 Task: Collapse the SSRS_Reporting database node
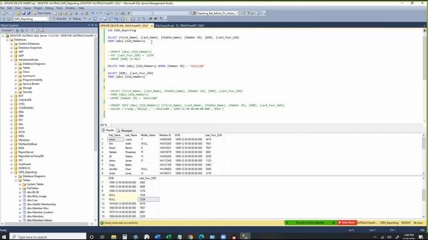(11, 172)
